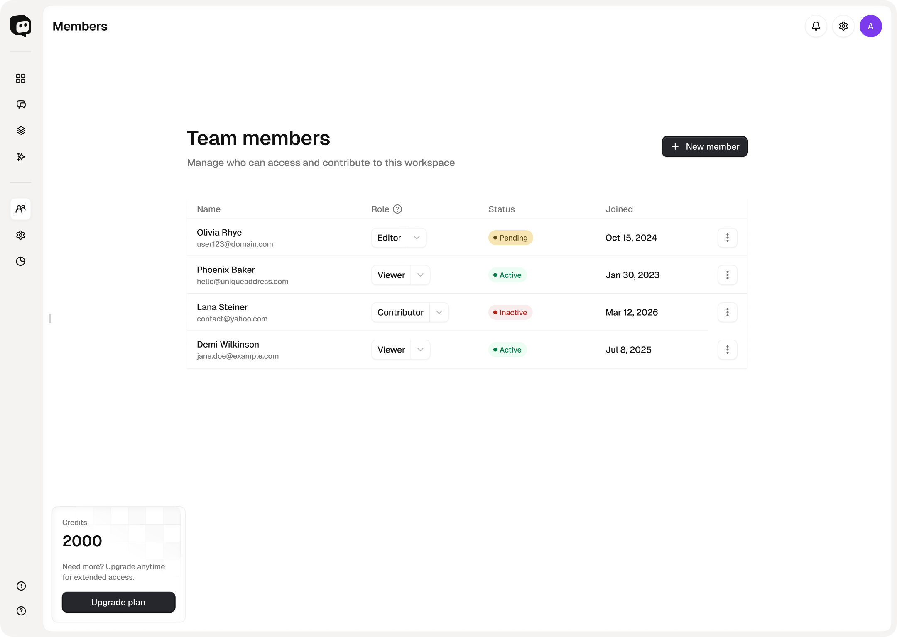
Task: Open the sidebar settings gear icon
Action: click(21, 235)
